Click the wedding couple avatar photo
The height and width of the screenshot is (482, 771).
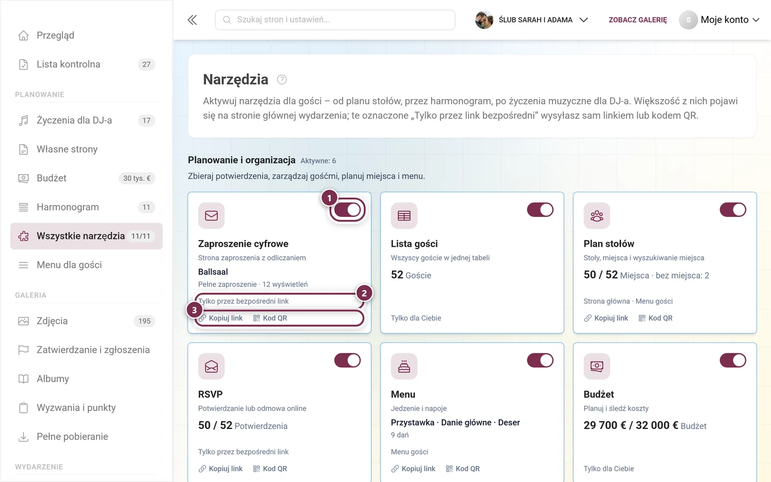484,20
